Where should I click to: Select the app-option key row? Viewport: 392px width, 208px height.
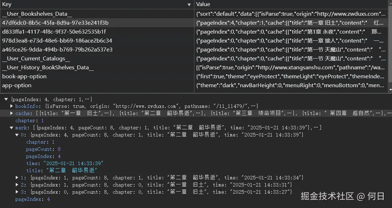pyautogui.click(x=17, y=85)
